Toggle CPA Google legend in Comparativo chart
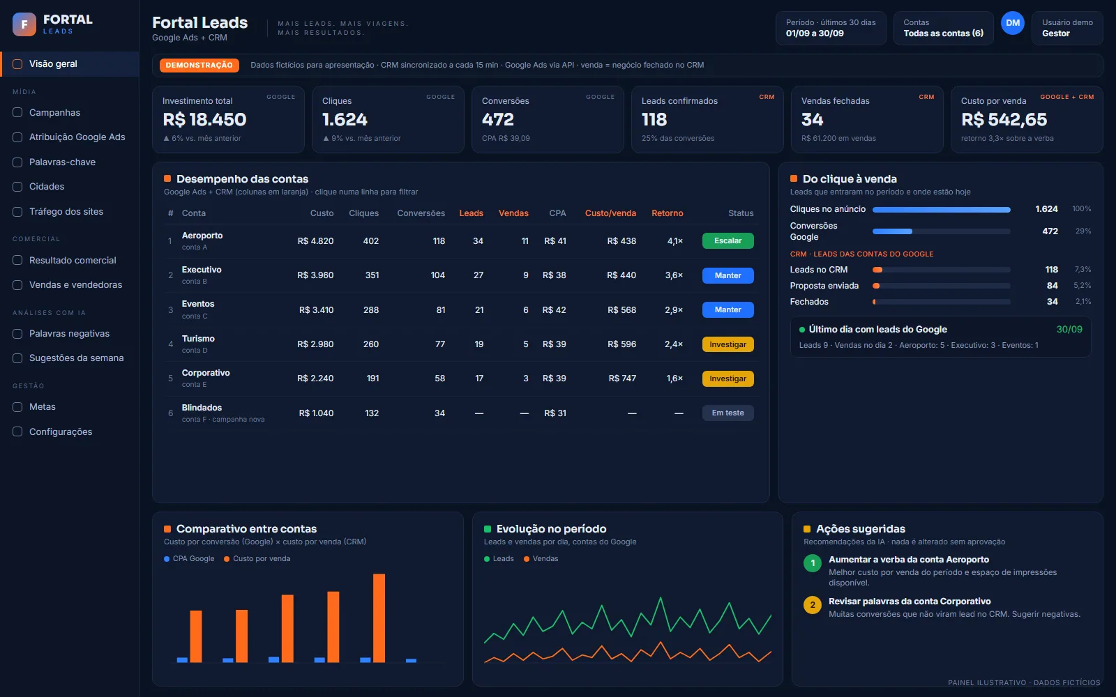This screenshot has height=697, width=1116. pos(189,559)
